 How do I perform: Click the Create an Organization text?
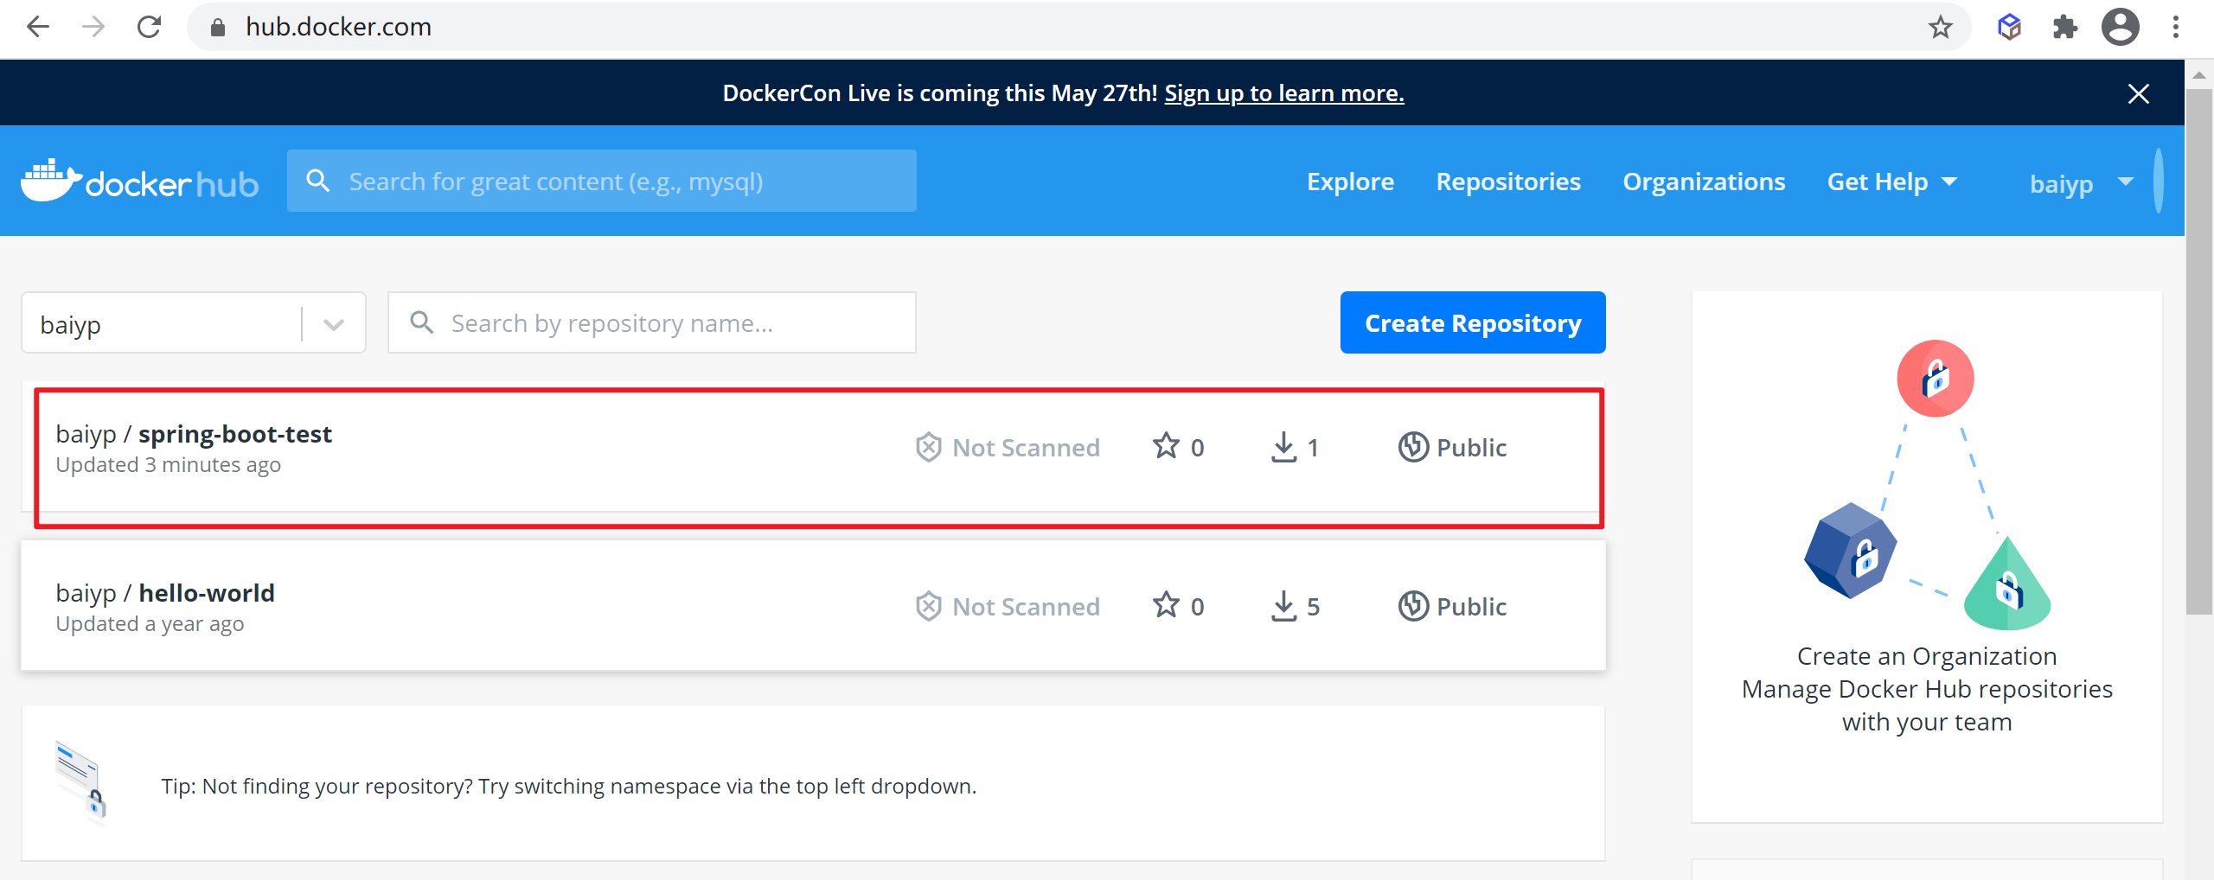click(1927, 656)
